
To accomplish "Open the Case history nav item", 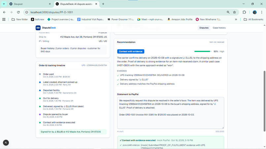I will 219,28.
